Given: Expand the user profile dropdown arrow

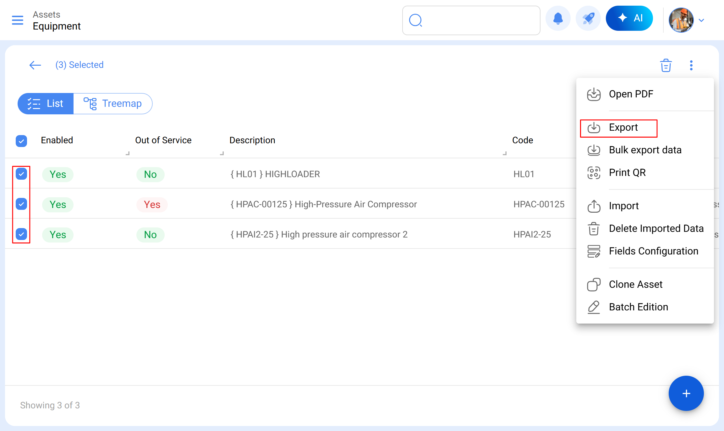Looking at the screenshot, I should 701,20.
